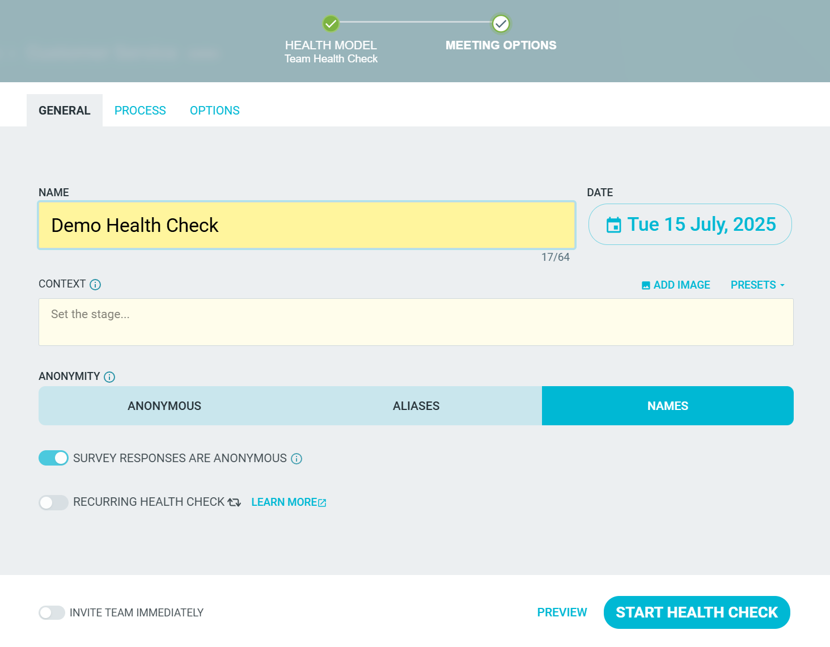This screenshot has height=647, width=830.
Task: Open the Presets dropdown
Action: tap(757, 285)
